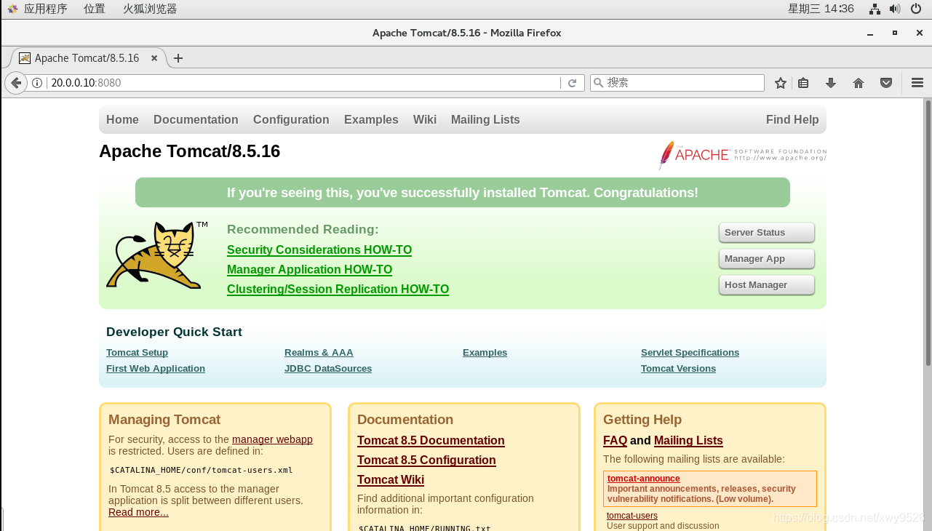The height and width of the screenshot is (531, 932).
Task: Click the Server Status button
Action: (766, 233)
